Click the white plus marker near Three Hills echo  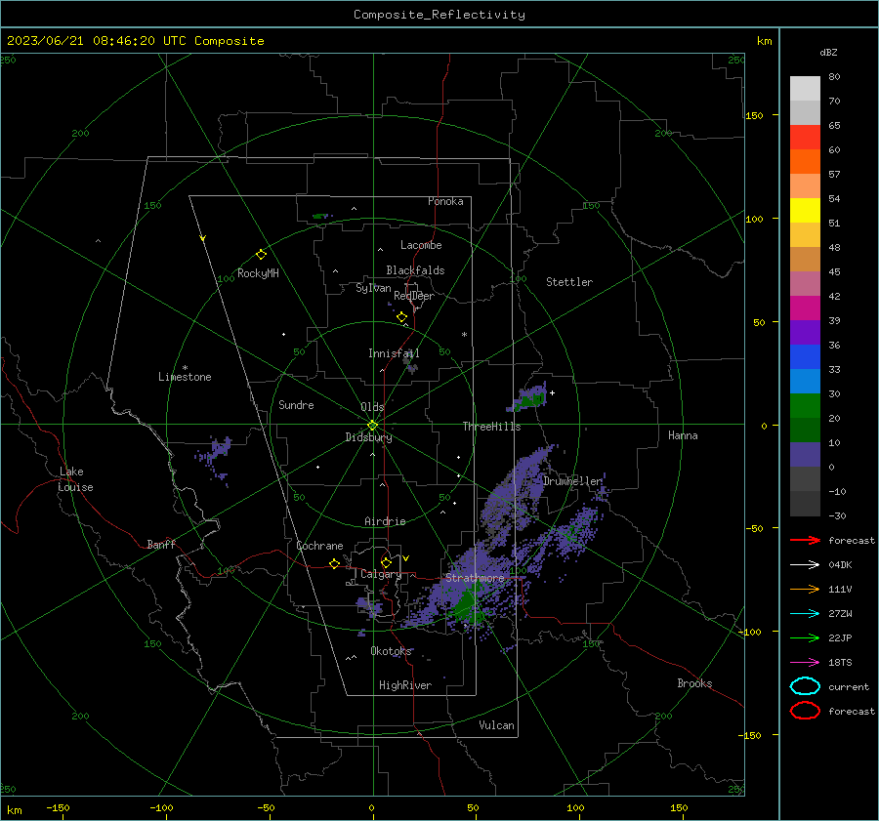coord(552,392)
